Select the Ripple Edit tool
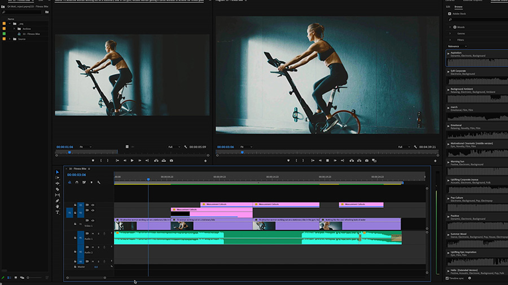Image resolution: width=508 pixels, height=285 pixels. click(58, 183)
